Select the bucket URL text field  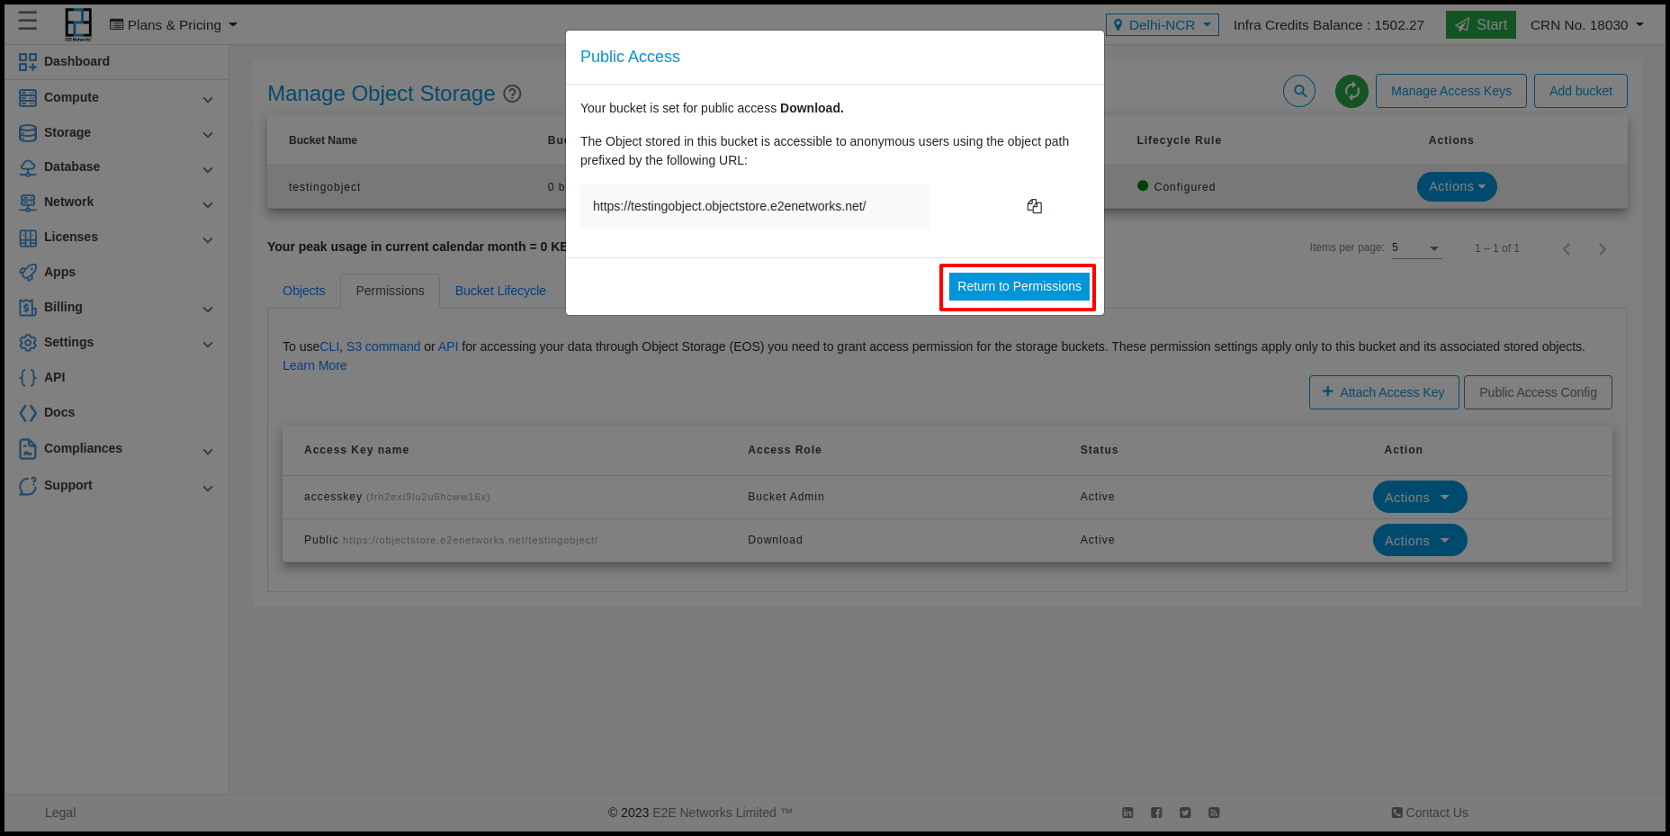click(x=755, y=206)
